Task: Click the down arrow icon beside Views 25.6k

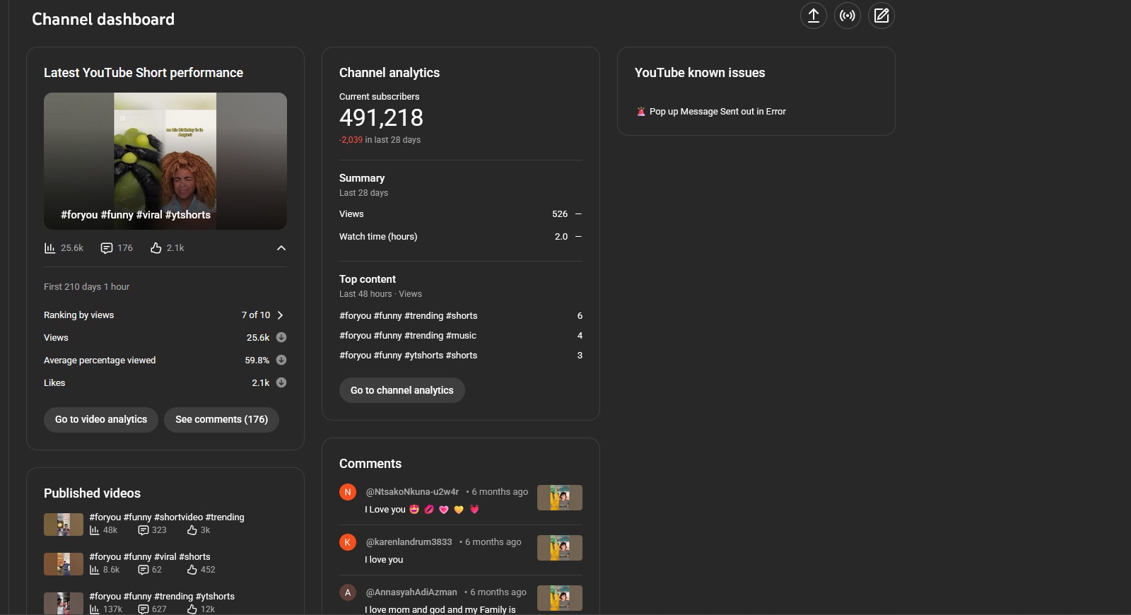Action: pyautogui.click(x=281, y=338)
